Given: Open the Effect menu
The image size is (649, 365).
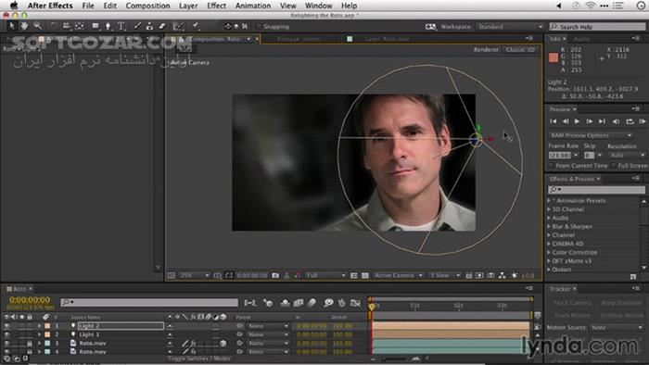Looking at the screenshot, I should [216, 6].
